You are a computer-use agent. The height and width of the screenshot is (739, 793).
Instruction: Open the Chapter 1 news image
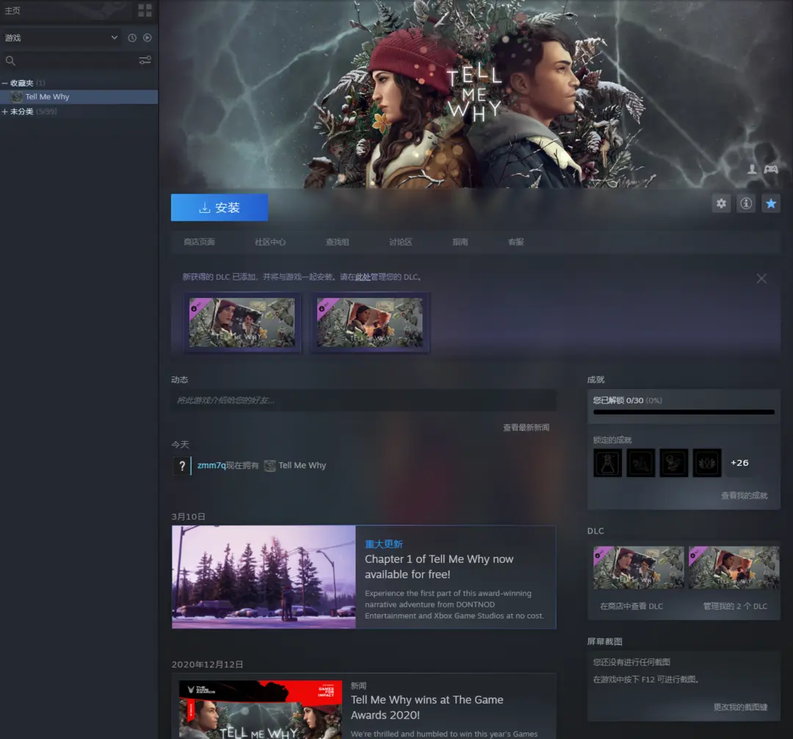(264, 577)
